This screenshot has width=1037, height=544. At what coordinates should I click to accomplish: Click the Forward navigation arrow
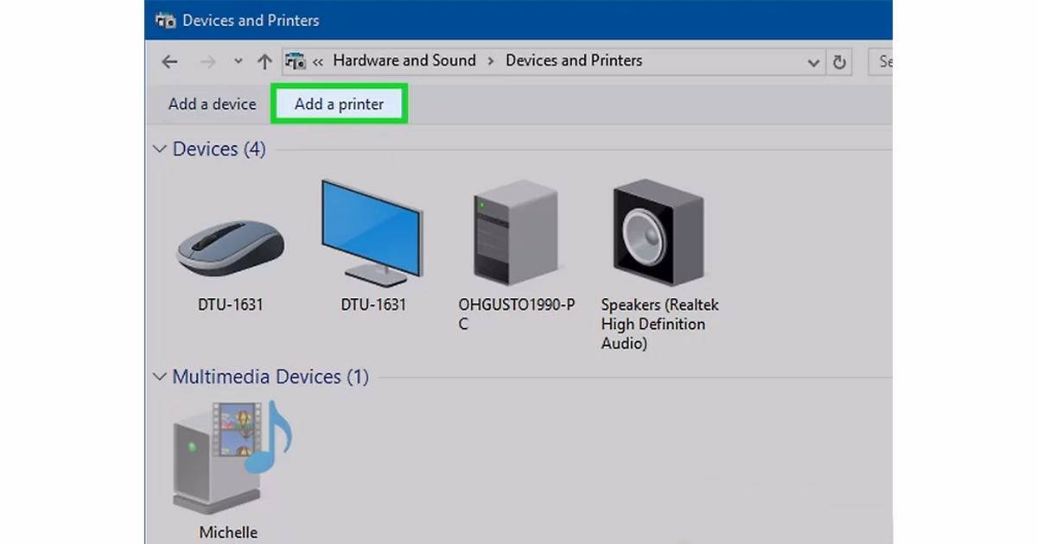coord(207,62)
